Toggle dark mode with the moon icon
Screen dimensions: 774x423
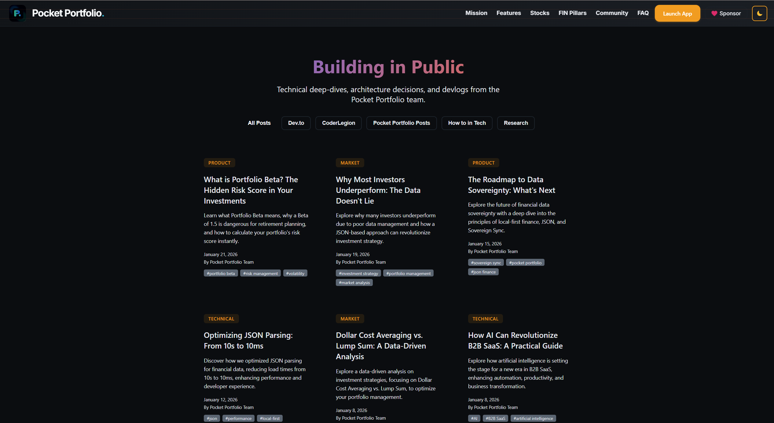tap(760, 13)
